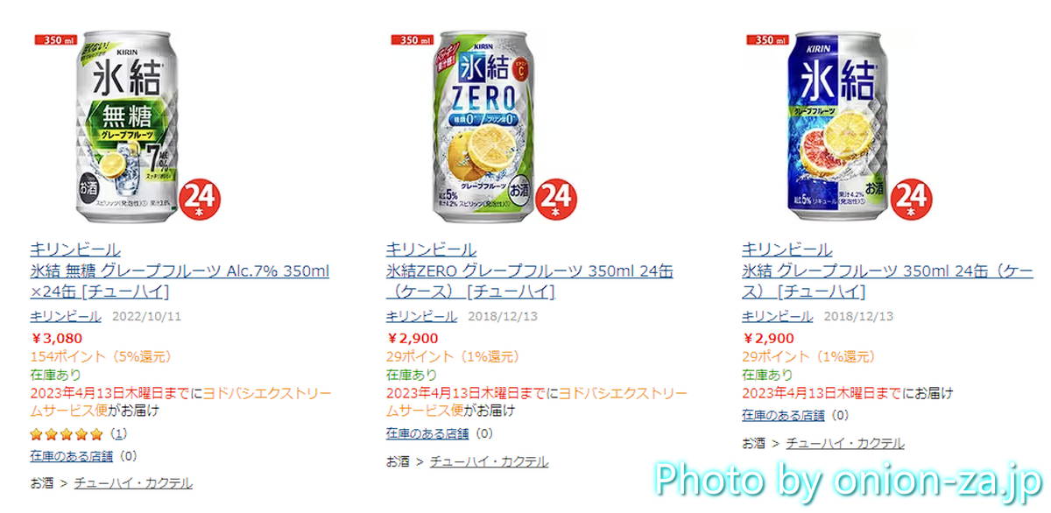Screen dimensions: 1051x513
Task: Click チューハイ・カクテル category link under first product
Action: (133, 483)
